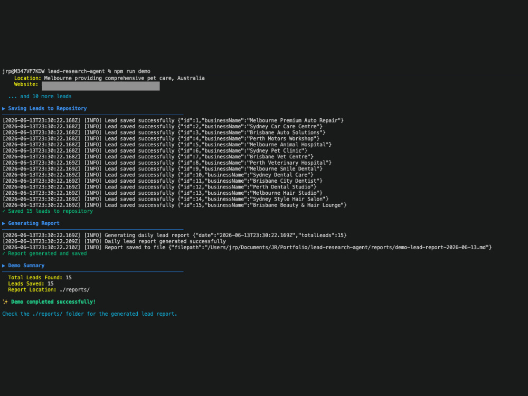This screenshot has width=528, height=396.
Task: Click log line for Melbourne Premium Auto Repair
Action: pyautogui.click(x=173, y=120)
